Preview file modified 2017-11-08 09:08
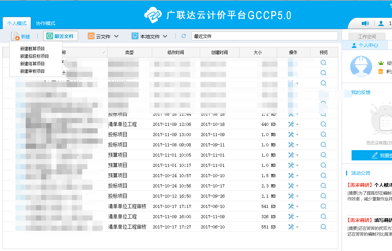392x251 pixels. (323, 145)
